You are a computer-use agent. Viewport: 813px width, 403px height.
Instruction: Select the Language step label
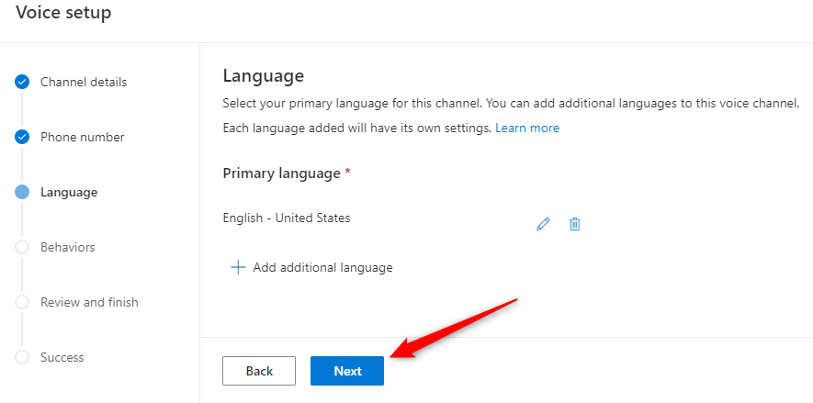click(69, 193)
